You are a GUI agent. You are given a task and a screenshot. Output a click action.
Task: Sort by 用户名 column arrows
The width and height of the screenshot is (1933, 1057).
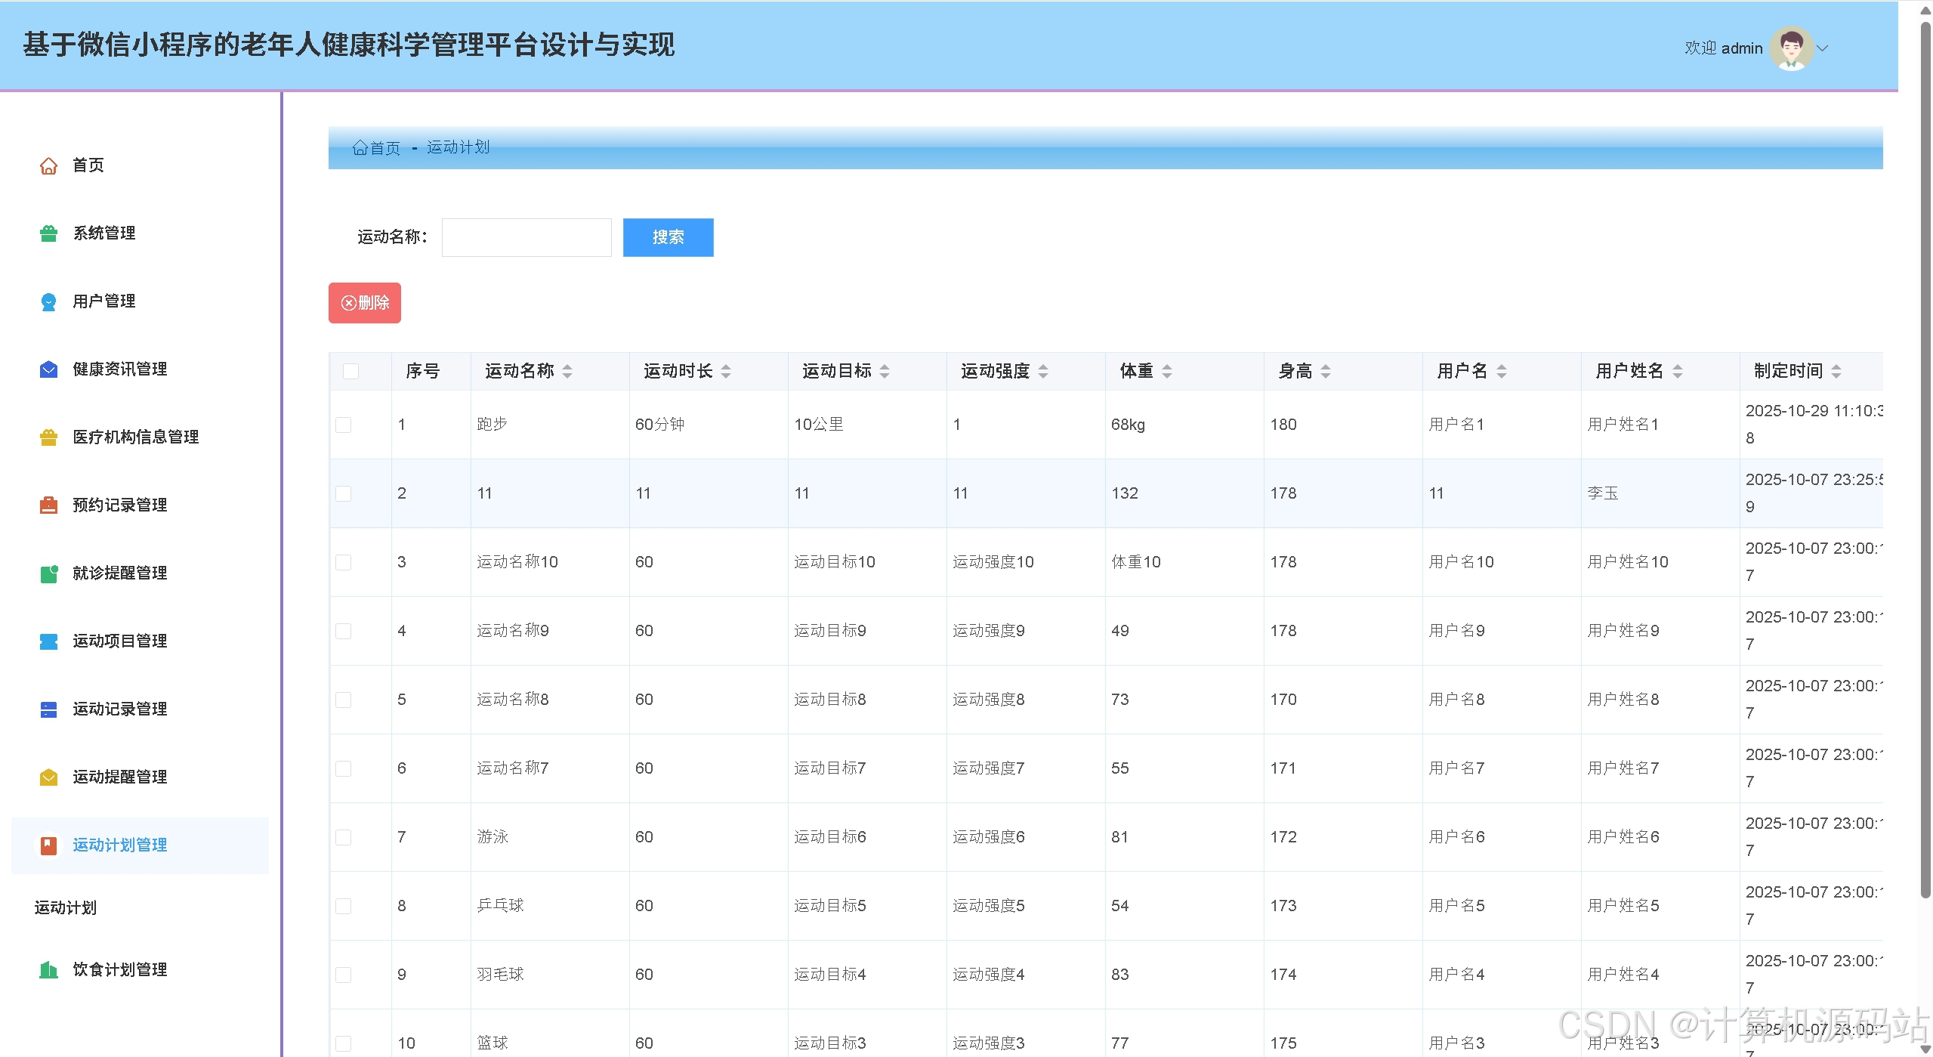pyautogui.click(x=1502, y=371)
